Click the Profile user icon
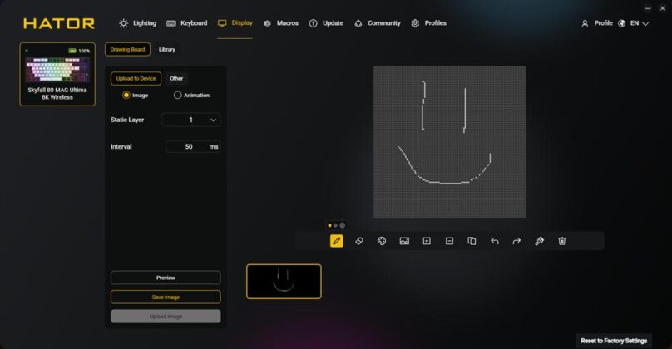Viewport: 672px width, 349px height. 585,23
